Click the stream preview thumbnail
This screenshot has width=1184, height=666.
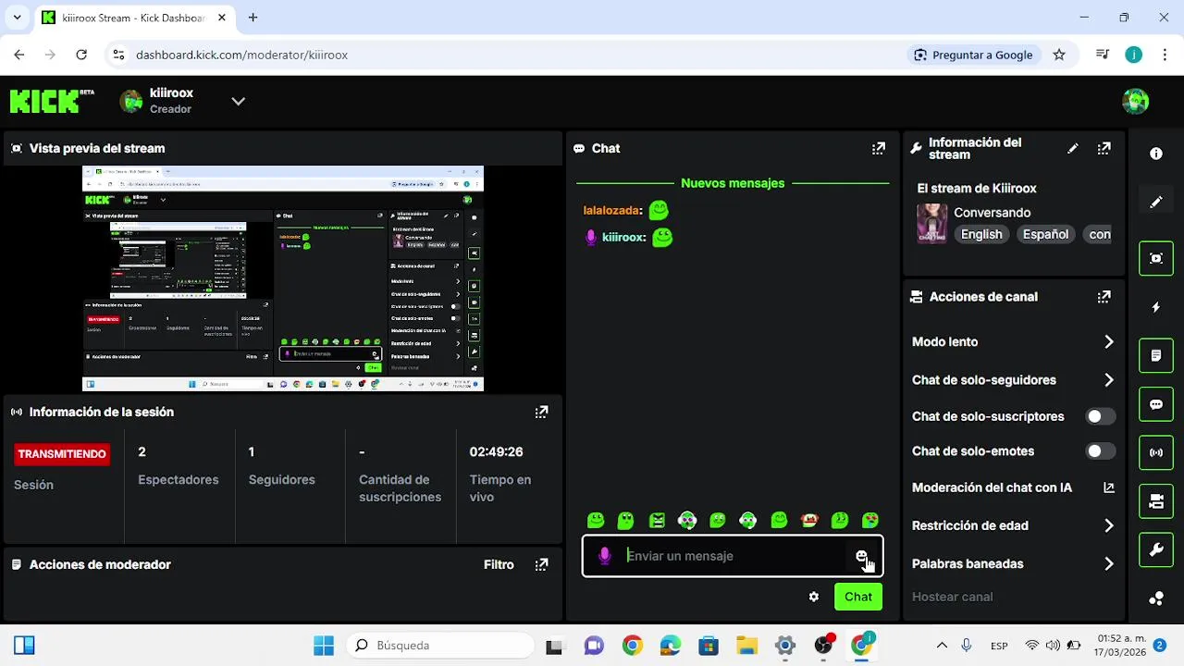(x=283, y=278)
